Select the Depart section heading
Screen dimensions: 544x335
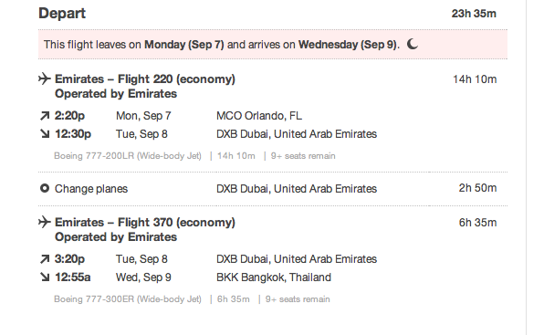pyautogui.click(x=62, y=14)
